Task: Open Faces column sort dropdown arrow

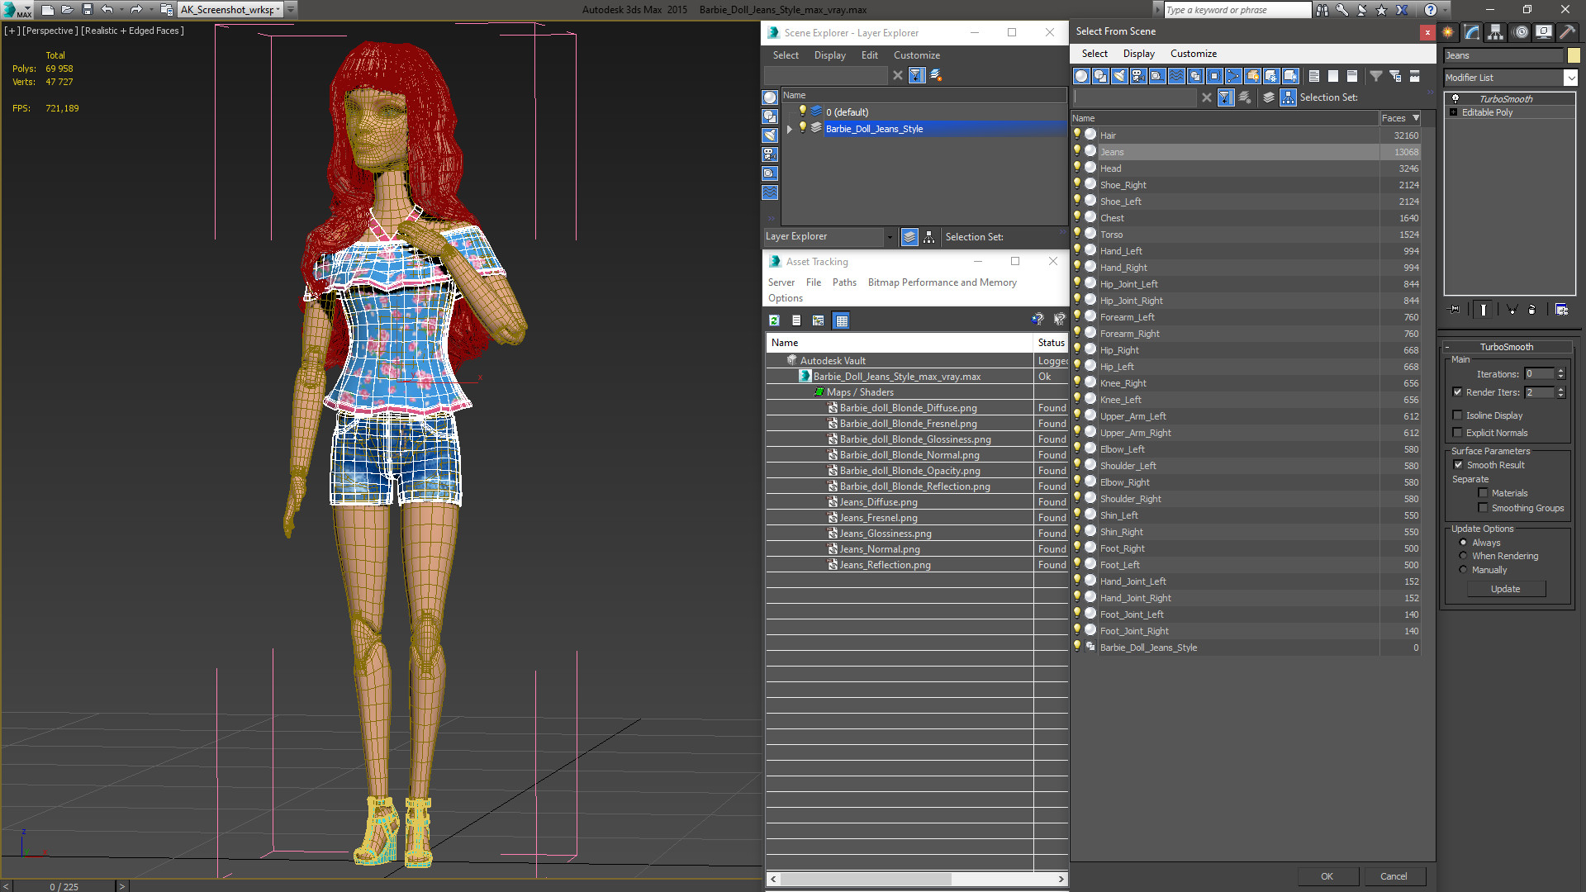Action: point(1416,118)
